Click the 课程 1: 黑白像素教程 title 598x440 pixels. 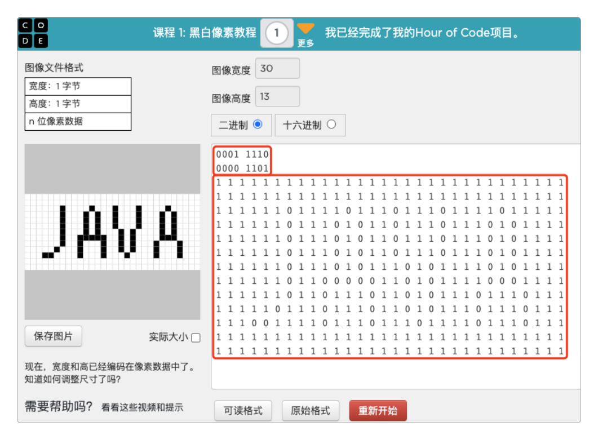pyautogui.click(x=205, y=33)
